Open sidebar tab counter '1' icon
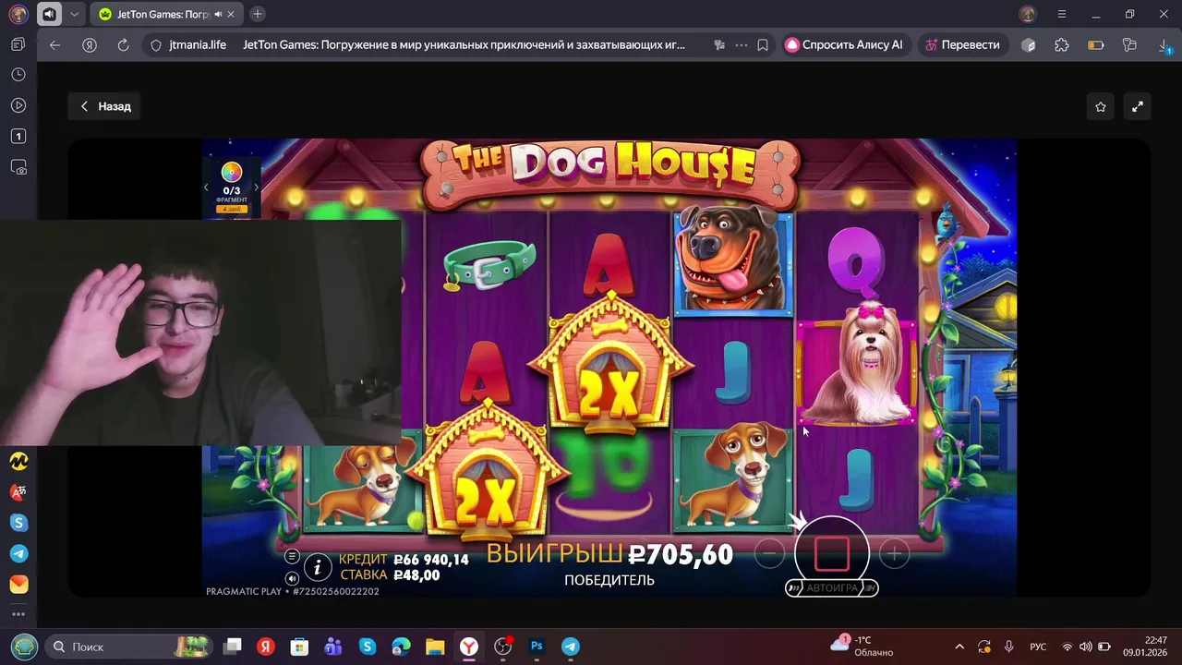Viewport: 1182px width, 665px height. point(18,137)
